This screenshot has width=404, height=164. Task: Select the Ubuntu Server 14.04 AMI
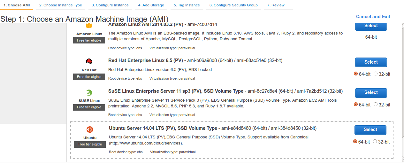370,130
